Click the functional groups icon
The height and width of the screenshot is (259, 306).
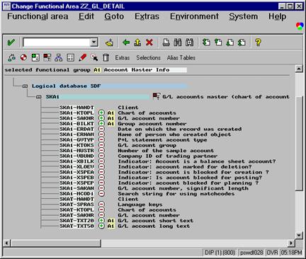(x=47, y=57)
